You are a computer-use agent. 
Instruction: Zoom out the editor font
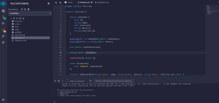pyautogui.click(x=56, y=2)
